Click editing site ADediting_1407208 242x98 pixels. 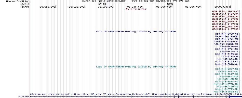225,27
